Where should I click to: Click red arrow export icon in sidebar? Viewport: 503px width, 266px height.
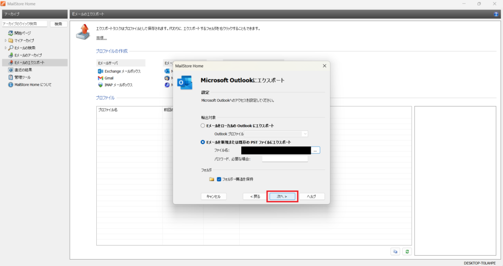coord(11,62)
